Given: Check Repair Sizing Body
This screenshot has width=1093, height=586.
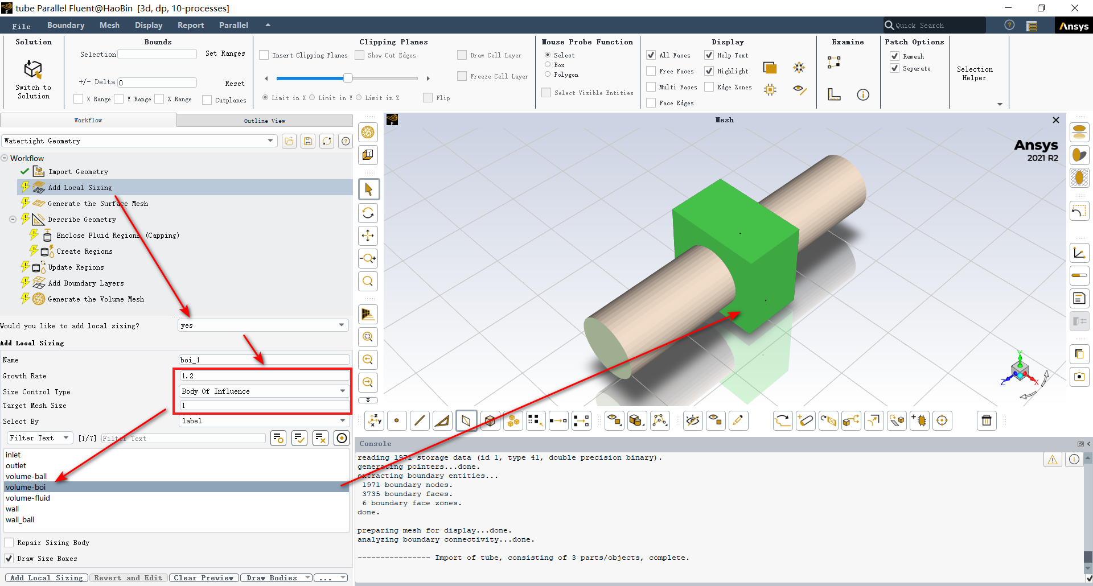Looking at the screenshot, I should pyautogui.click(x=9, y=543).
